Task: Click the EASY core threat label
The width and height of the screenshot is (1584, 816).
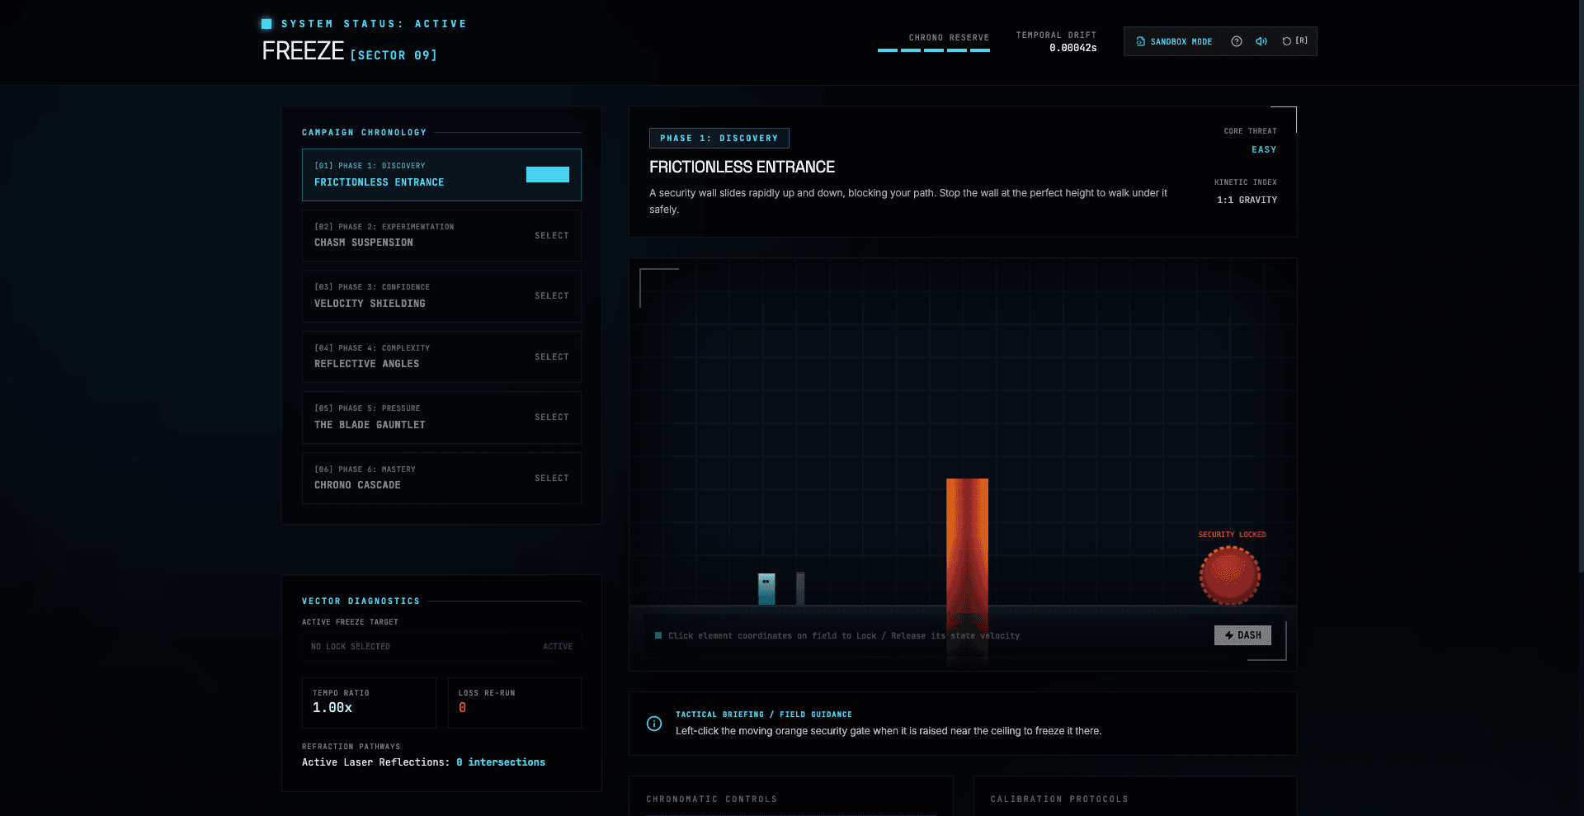Action: [x=1264, y=149]
